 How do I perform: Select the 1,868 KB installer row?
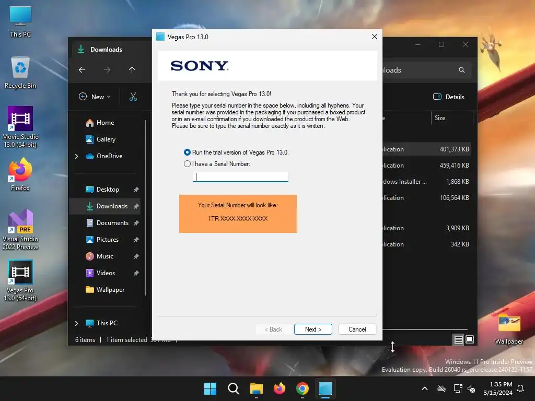(x=426, y=182)
